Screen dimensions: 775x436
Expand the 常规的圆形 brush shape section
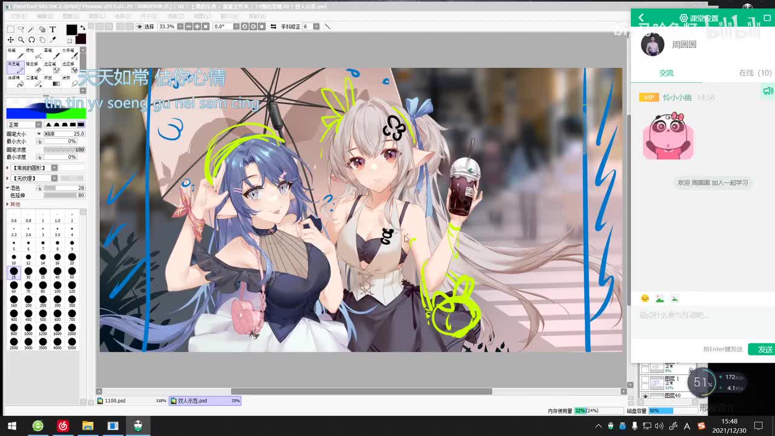click(8, 168)
